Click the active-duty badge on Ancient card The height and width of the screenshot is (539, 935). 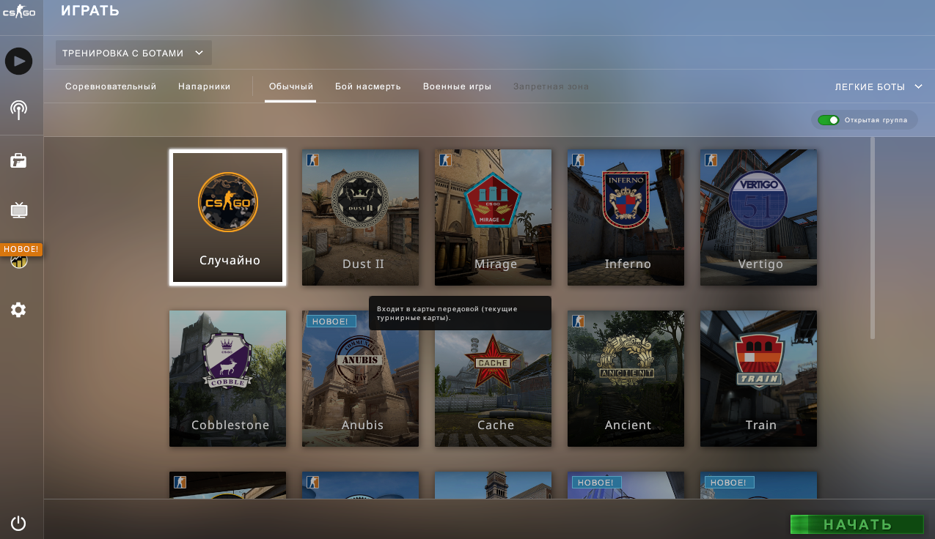coord(578,321)
